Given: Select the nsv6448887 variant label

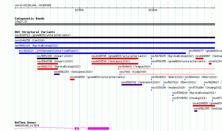Looking at the screenshot, I should (209, 56).
